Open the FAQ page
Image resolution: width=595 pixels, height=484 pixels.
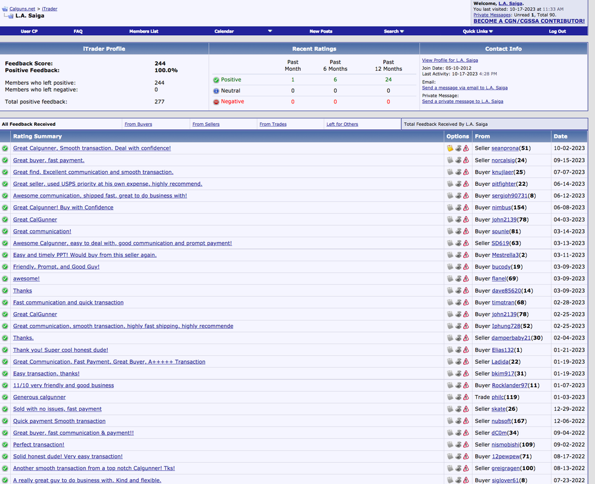pos(78,31)
